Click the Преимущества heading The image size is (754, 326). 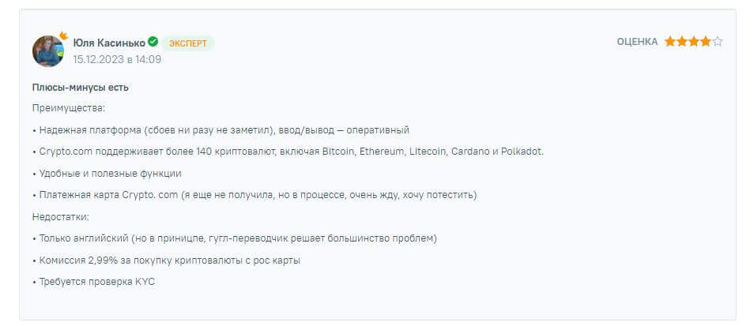coord(69,107)
